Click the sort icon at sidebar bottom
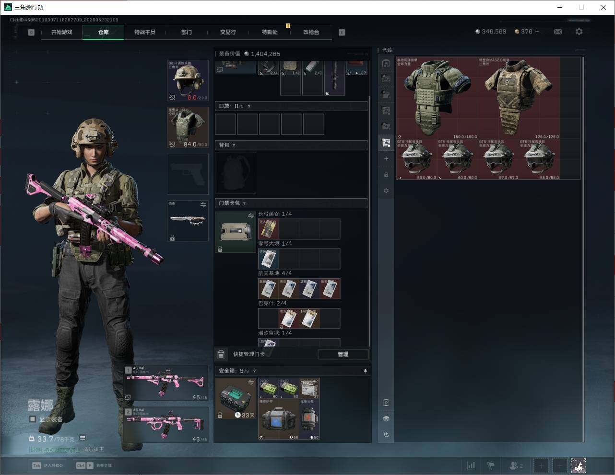 pyautogui.click(x=386, y=435)
